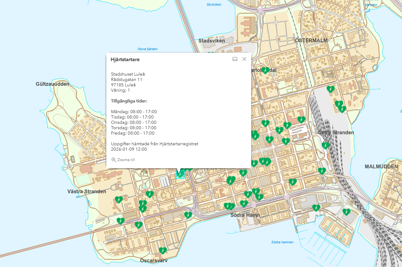Click the Södra hamnen water label
The width and height of the screenshot is (402, 267).
(x=282, y=242)
